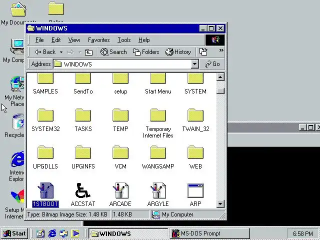The image size is (320, 240).
Task: Select the UPGDLLS folder
Action: (45, 157)
